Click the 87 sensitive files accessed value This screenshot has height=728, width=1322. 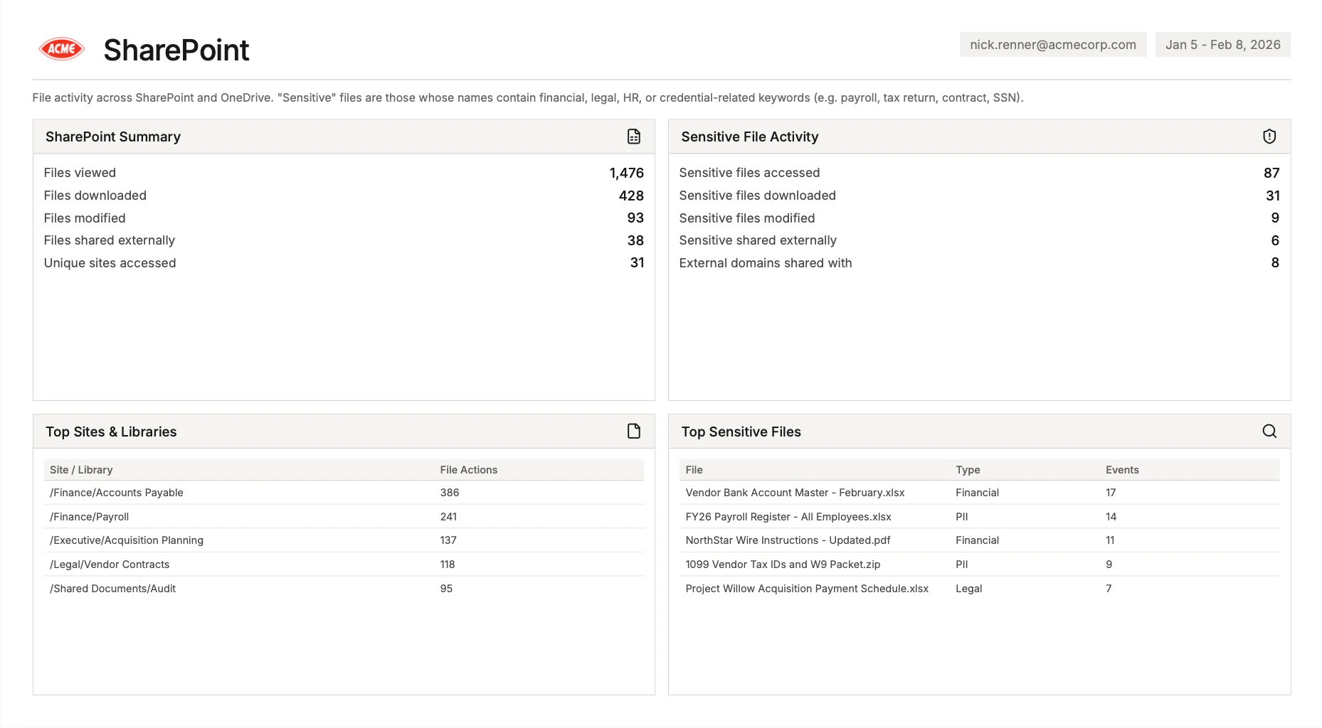(1271, 173)
